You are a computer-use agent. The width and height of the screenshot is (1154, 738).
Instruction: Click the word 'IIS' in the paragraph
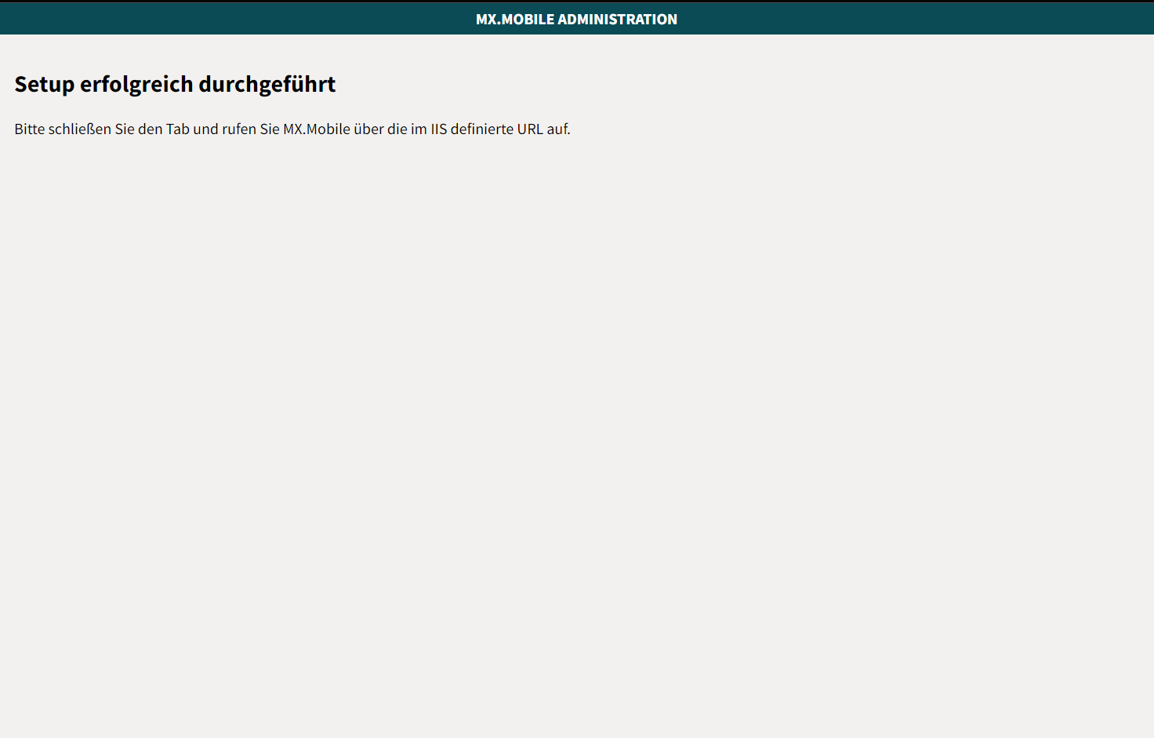click(x=438, y=129)
